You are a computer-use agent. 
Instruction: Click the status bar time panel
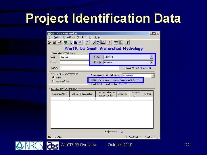(148, 137)
